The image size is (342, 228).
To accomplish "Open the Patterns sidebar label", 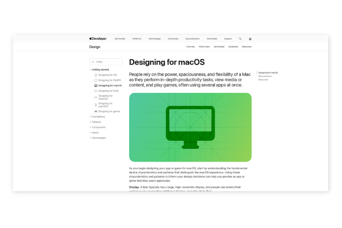I will [x=97, y=122].
